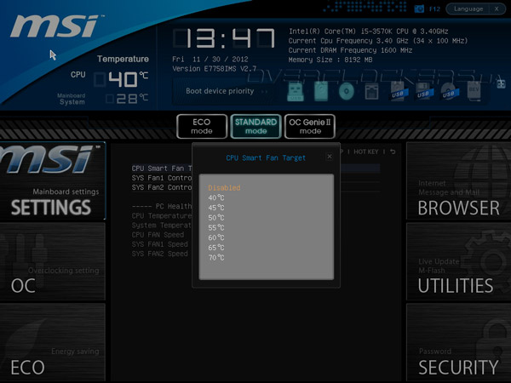Click the F12 screenshot hotkey label
Viewport: 511px width, 383px height.
tap(434, 9)
